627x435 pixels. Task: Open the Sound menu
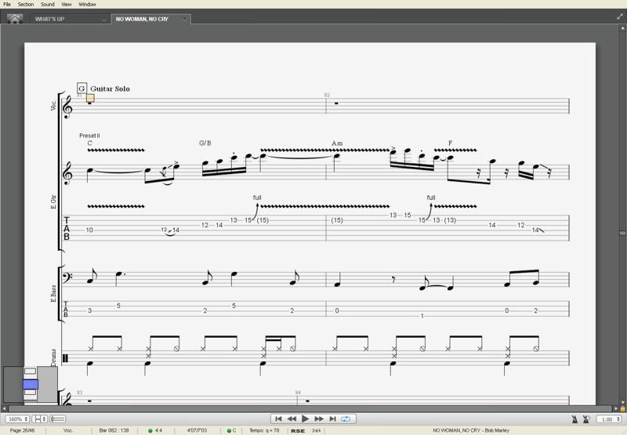pos(48,4)
